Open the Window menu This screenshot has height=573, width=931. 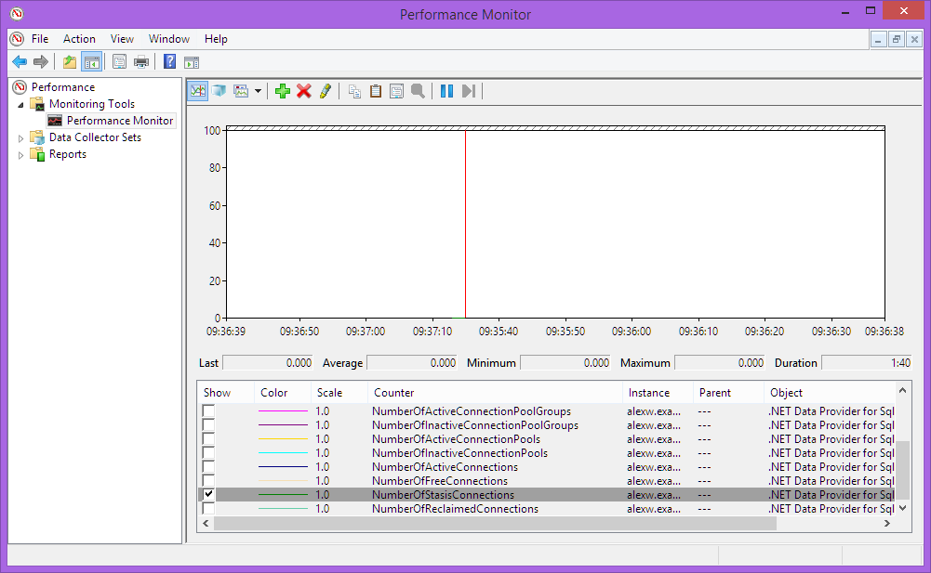click(x=168, y=38)
